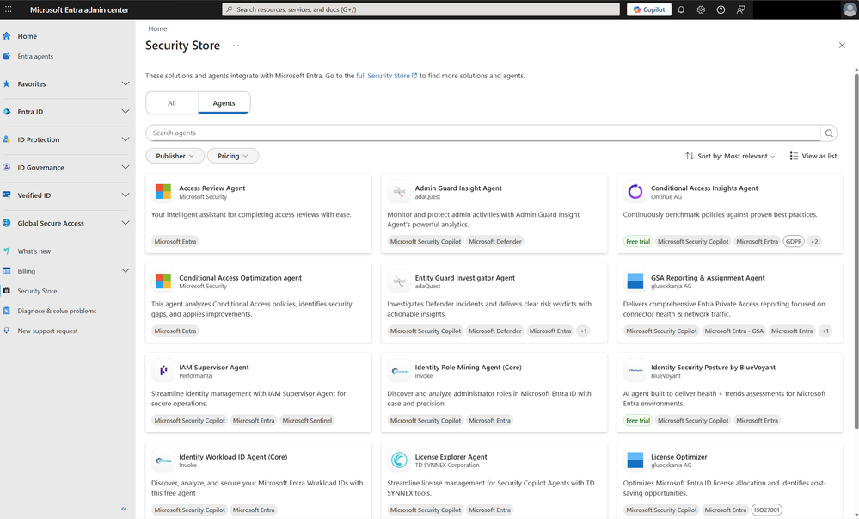Screen dimensions: 859x519
Task: Click the GDPR tag on Conditional Access Insights
Action: [794, 241]
